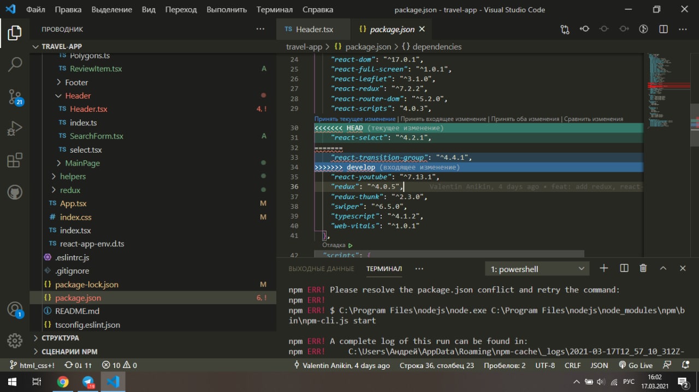Open the Explorer view in activity bar
The height and width of the screenshot is (392, 699).
pos(15,33)
